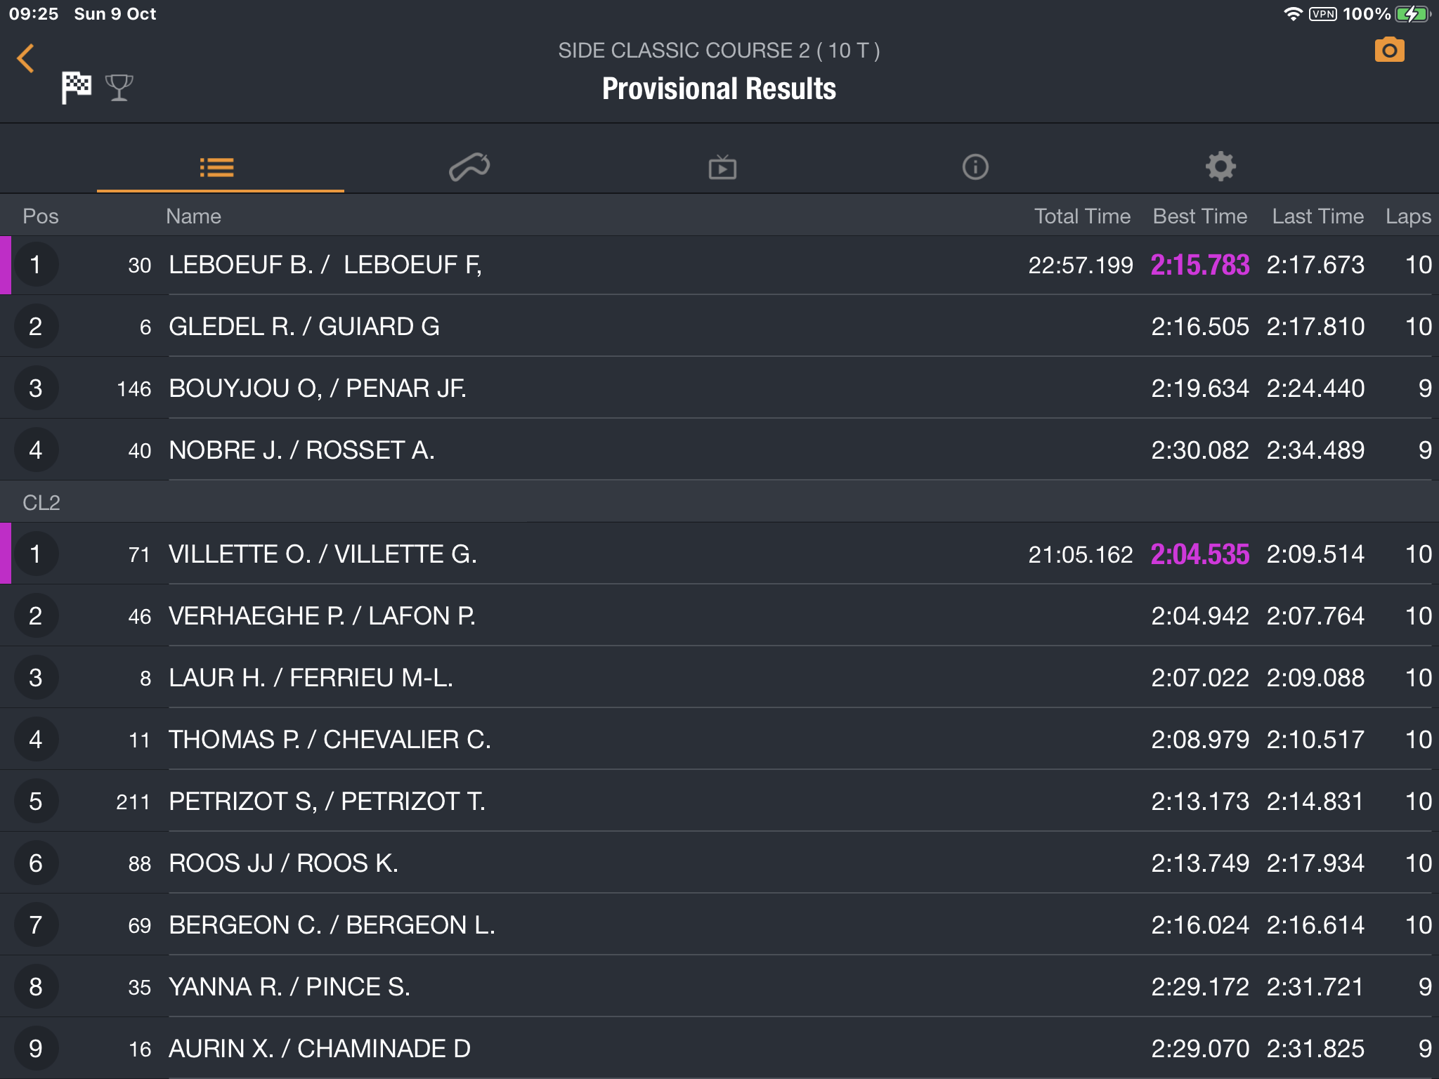
Task: Tap total time 22:57.199
Action: [x=1081, y=265]
